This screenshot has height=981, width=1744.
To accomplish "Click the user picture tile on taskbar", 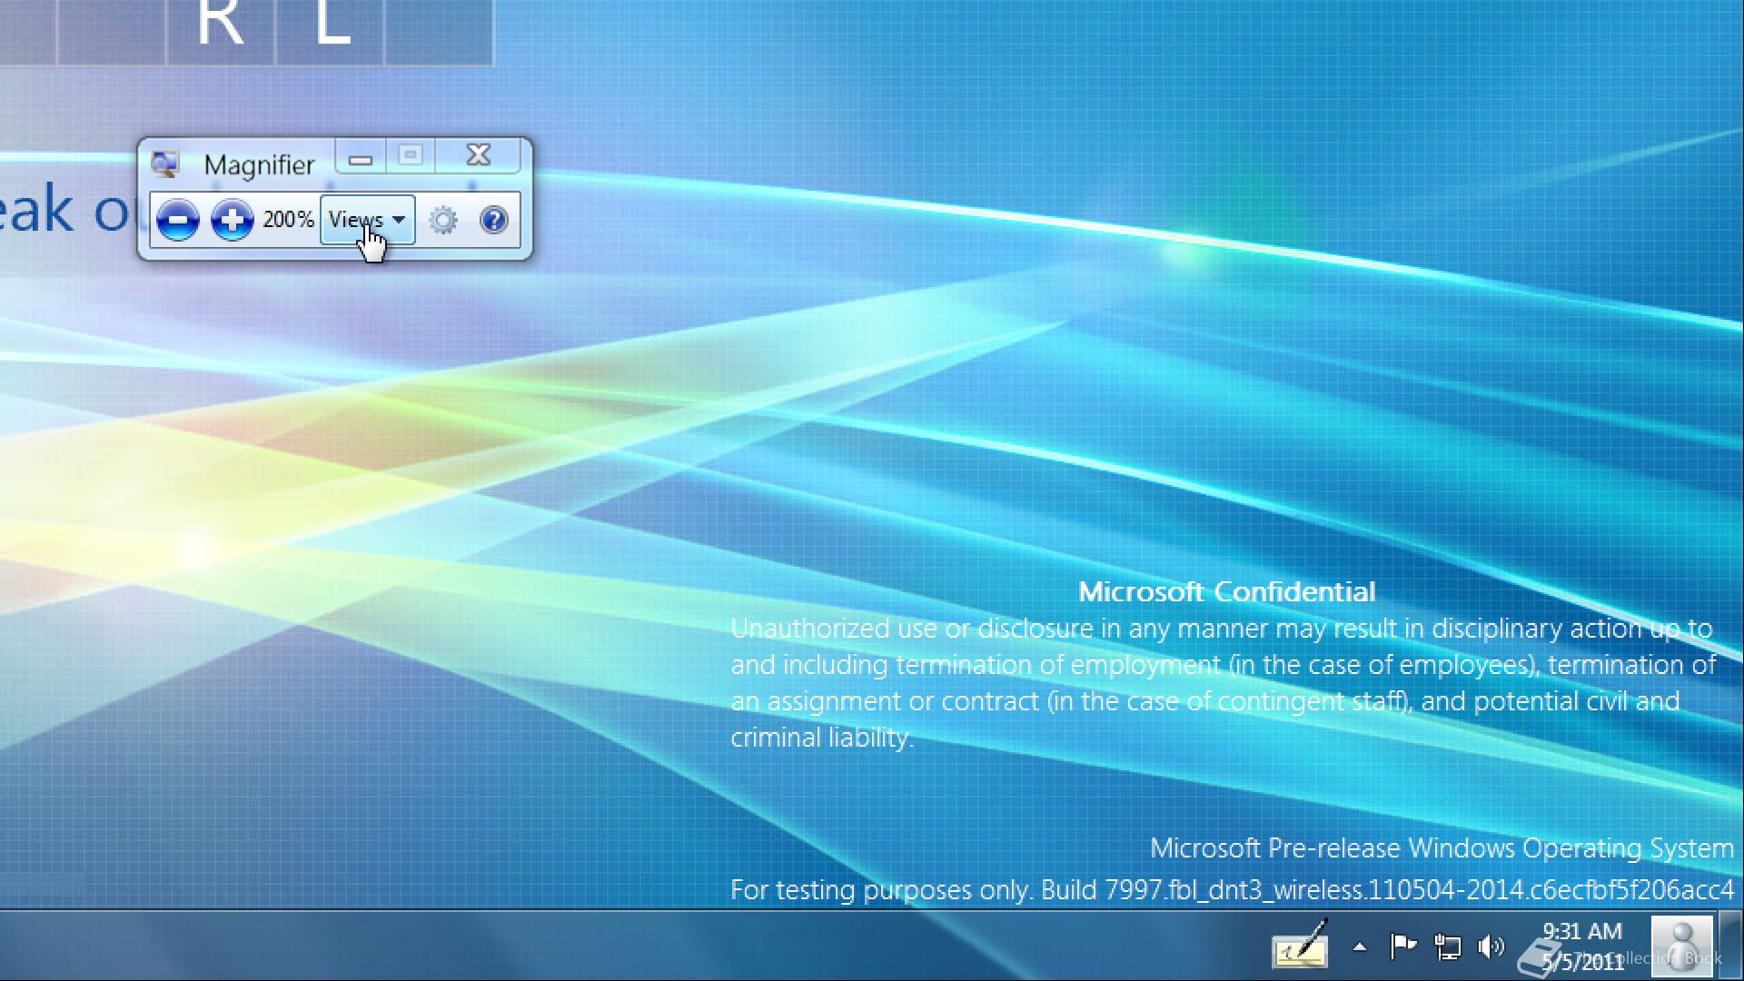I will click(1681, 946).
